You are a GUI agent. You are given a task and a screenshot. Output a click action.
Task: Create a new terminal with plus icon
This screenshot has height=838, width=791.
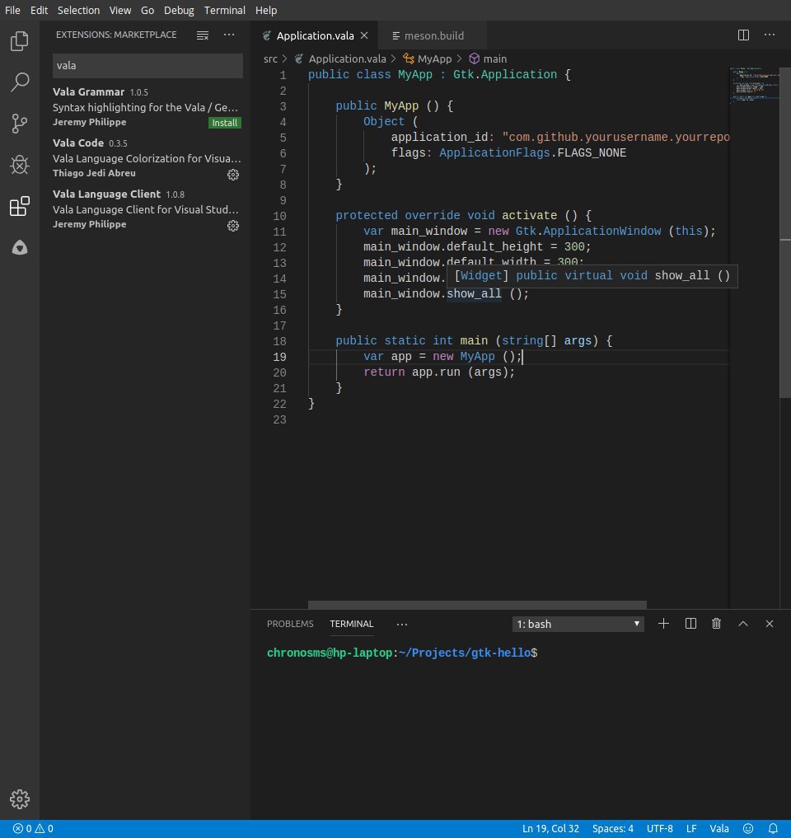click(x=664, y=624)
